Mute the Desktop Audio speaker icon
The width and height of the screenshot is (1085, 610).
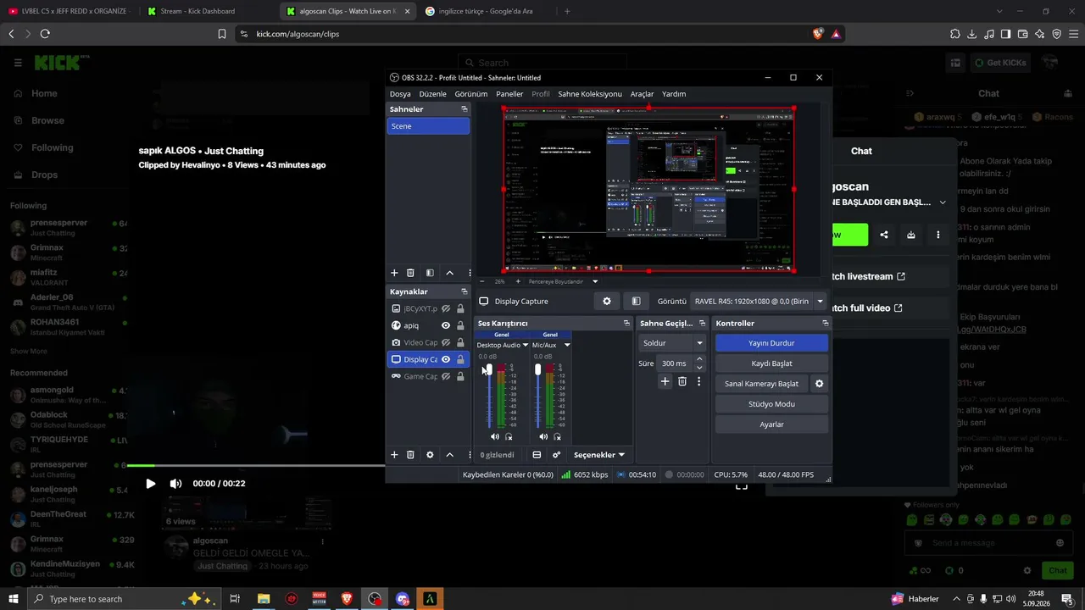[495, 436]
